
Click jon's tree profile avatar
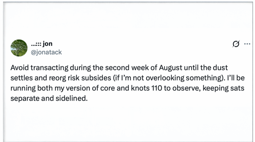point(19,48)
